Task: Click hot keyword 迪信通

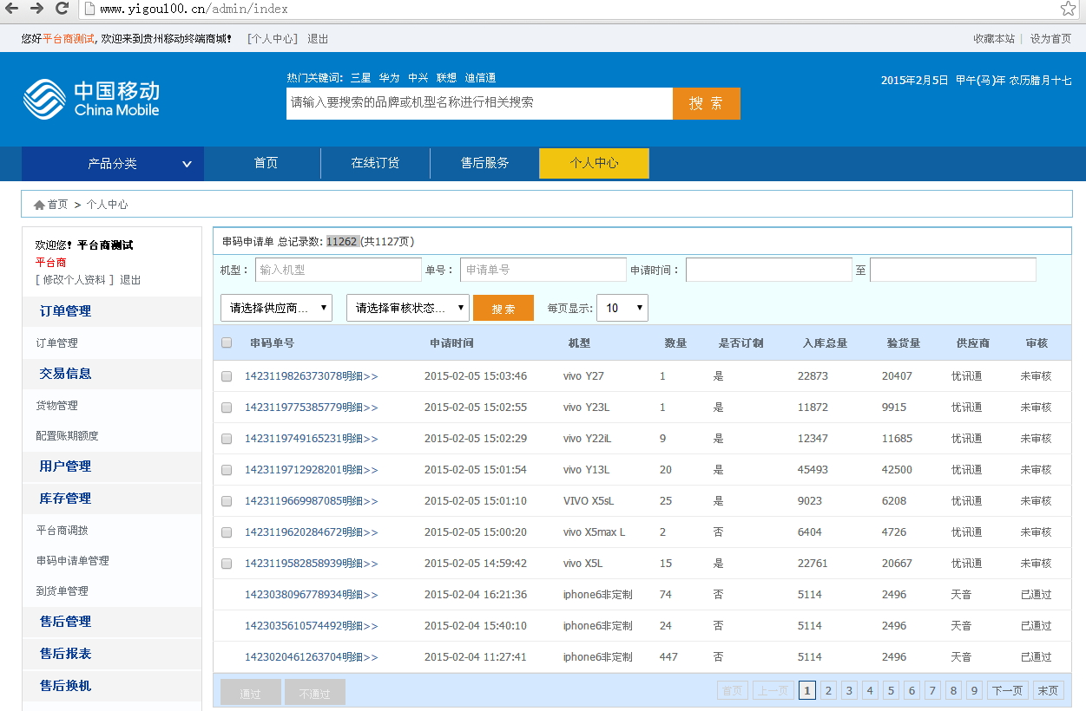Action: [480, 78]
